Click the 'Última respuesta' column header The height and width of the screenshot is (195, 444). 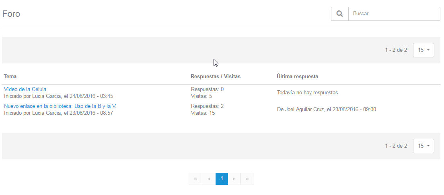click(x=298, y=76)
